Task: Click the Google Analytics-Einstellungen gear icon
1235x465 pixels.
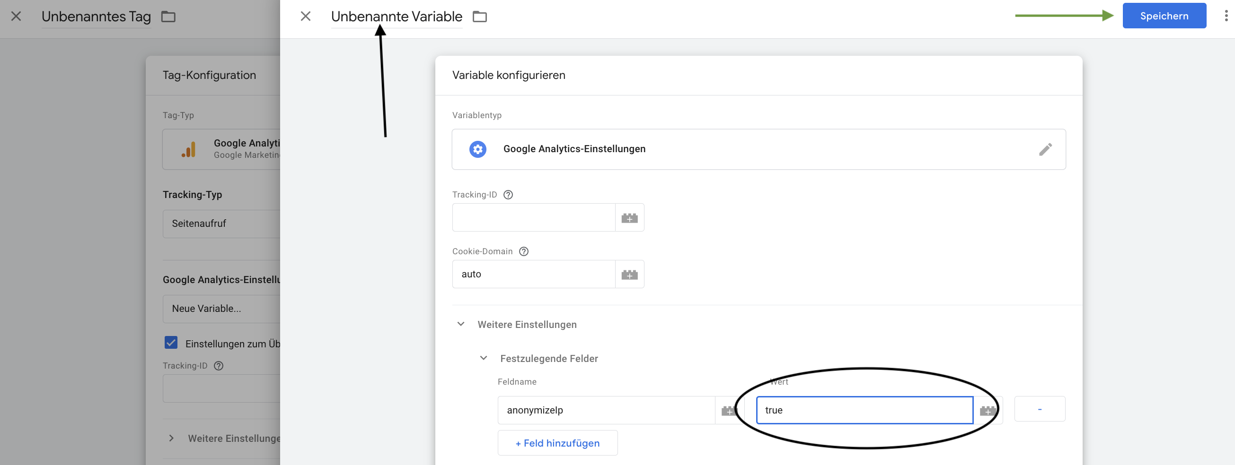Action: click(477, 149)
